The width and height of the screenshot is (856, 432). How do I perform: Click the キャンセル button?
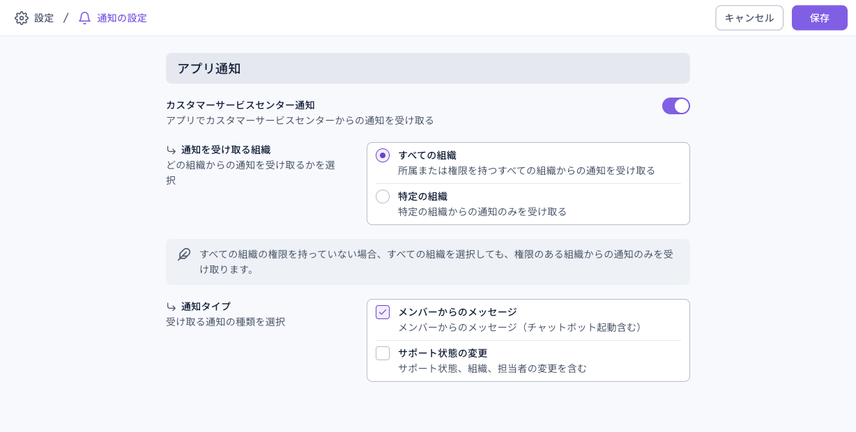(x=749, y=18)
